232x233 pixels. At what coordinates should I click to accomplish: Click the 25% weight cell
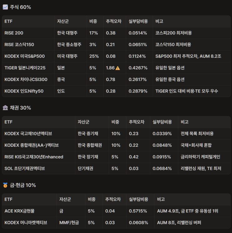(x=94, y=56)
